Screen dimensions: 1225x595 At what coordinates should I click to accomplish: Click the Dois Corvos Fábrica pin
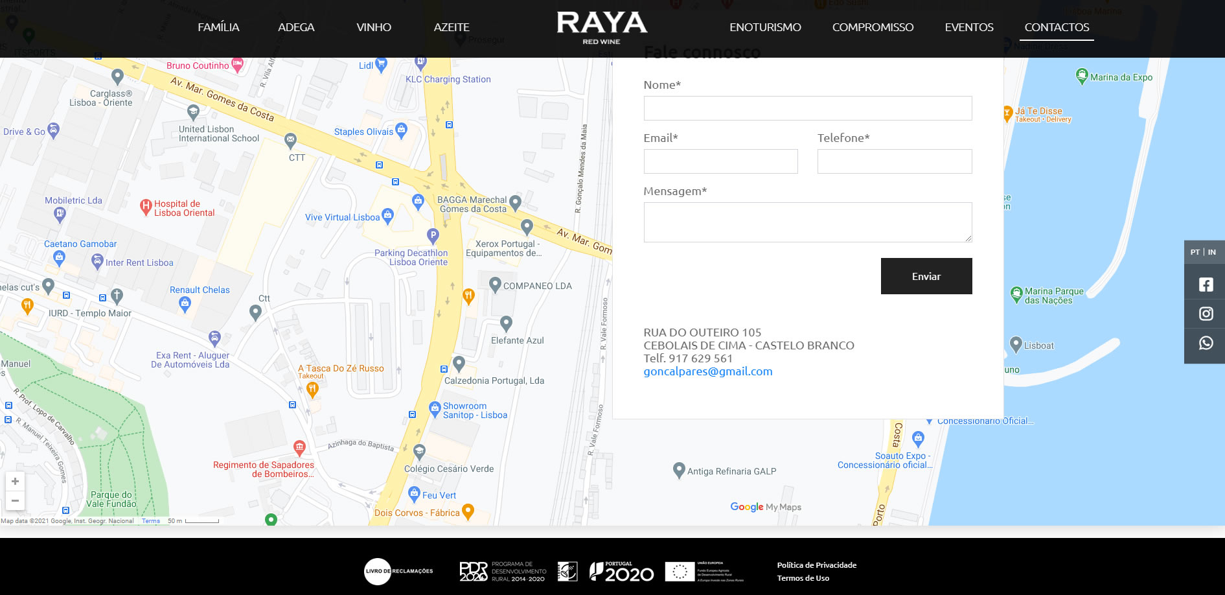[468, 512]
